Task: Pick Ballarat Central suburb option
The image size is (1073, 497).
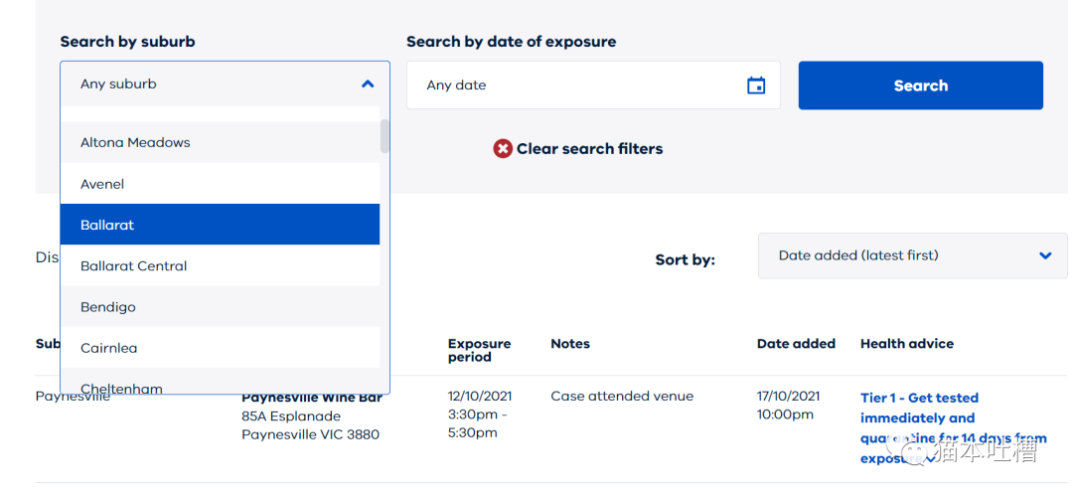Action: 220,265
